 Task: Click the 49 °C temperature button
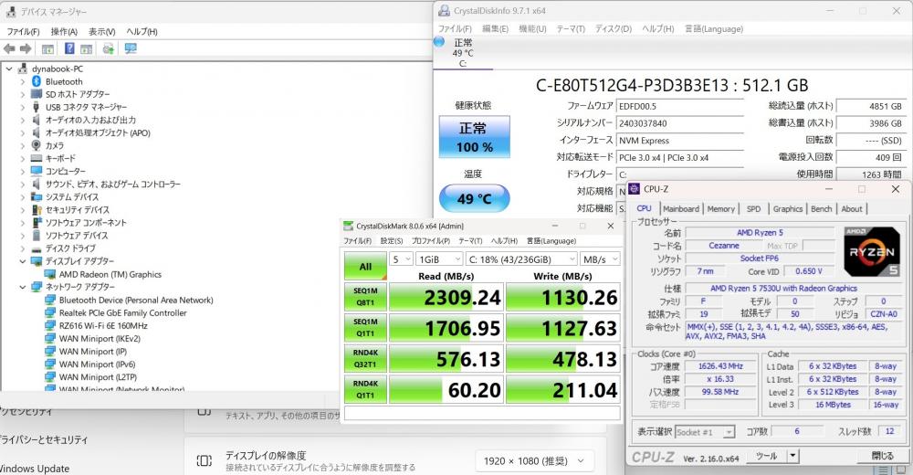[474, 199]
